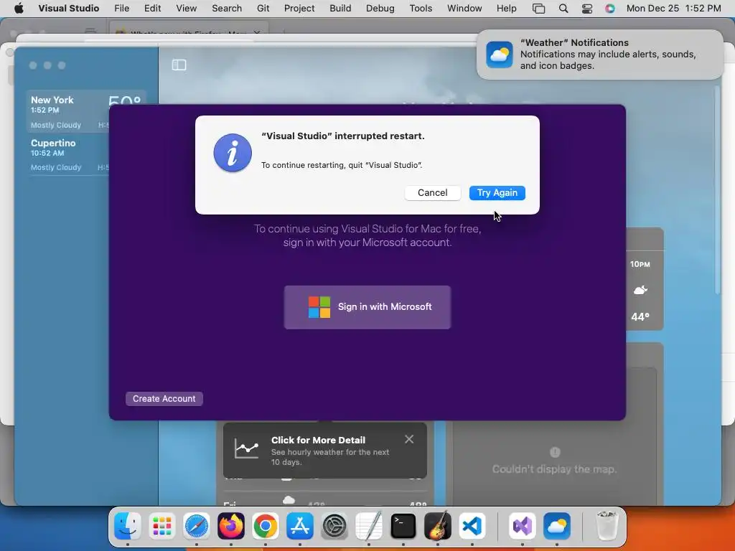Open Weather app from the Dock
Screen dimensions: 735x551
(x=557, y=526)
